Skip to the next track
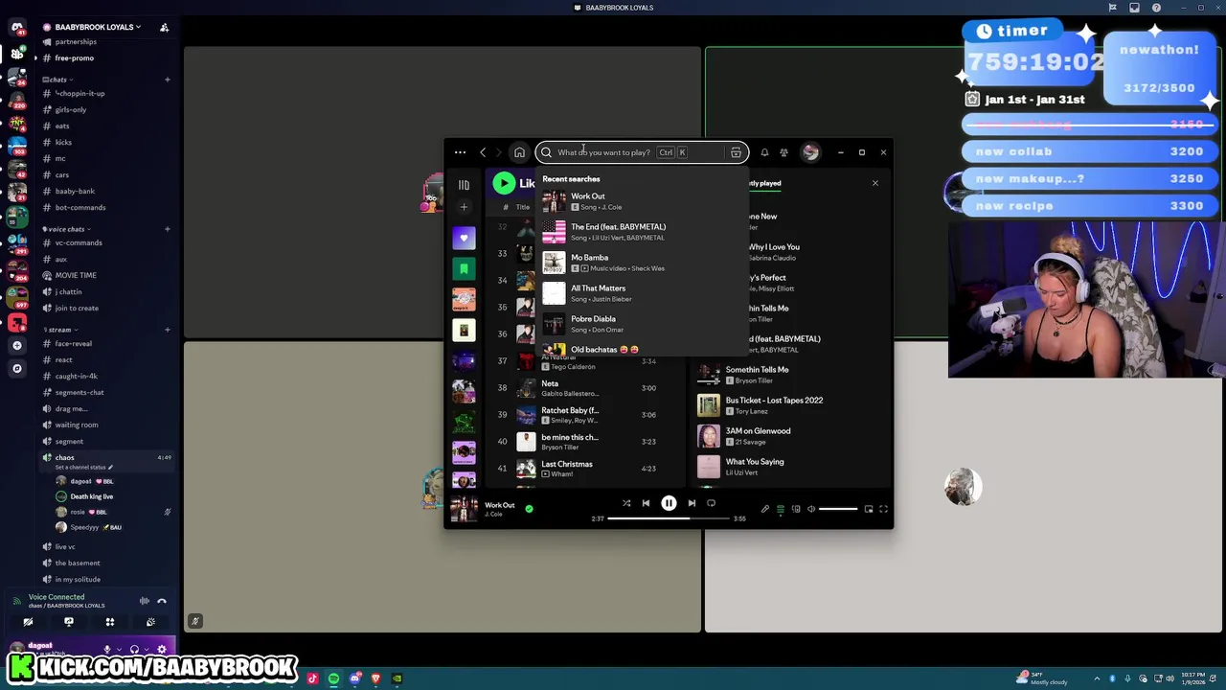This screenshot has width=1226, height=690. [x=692, y=503]
